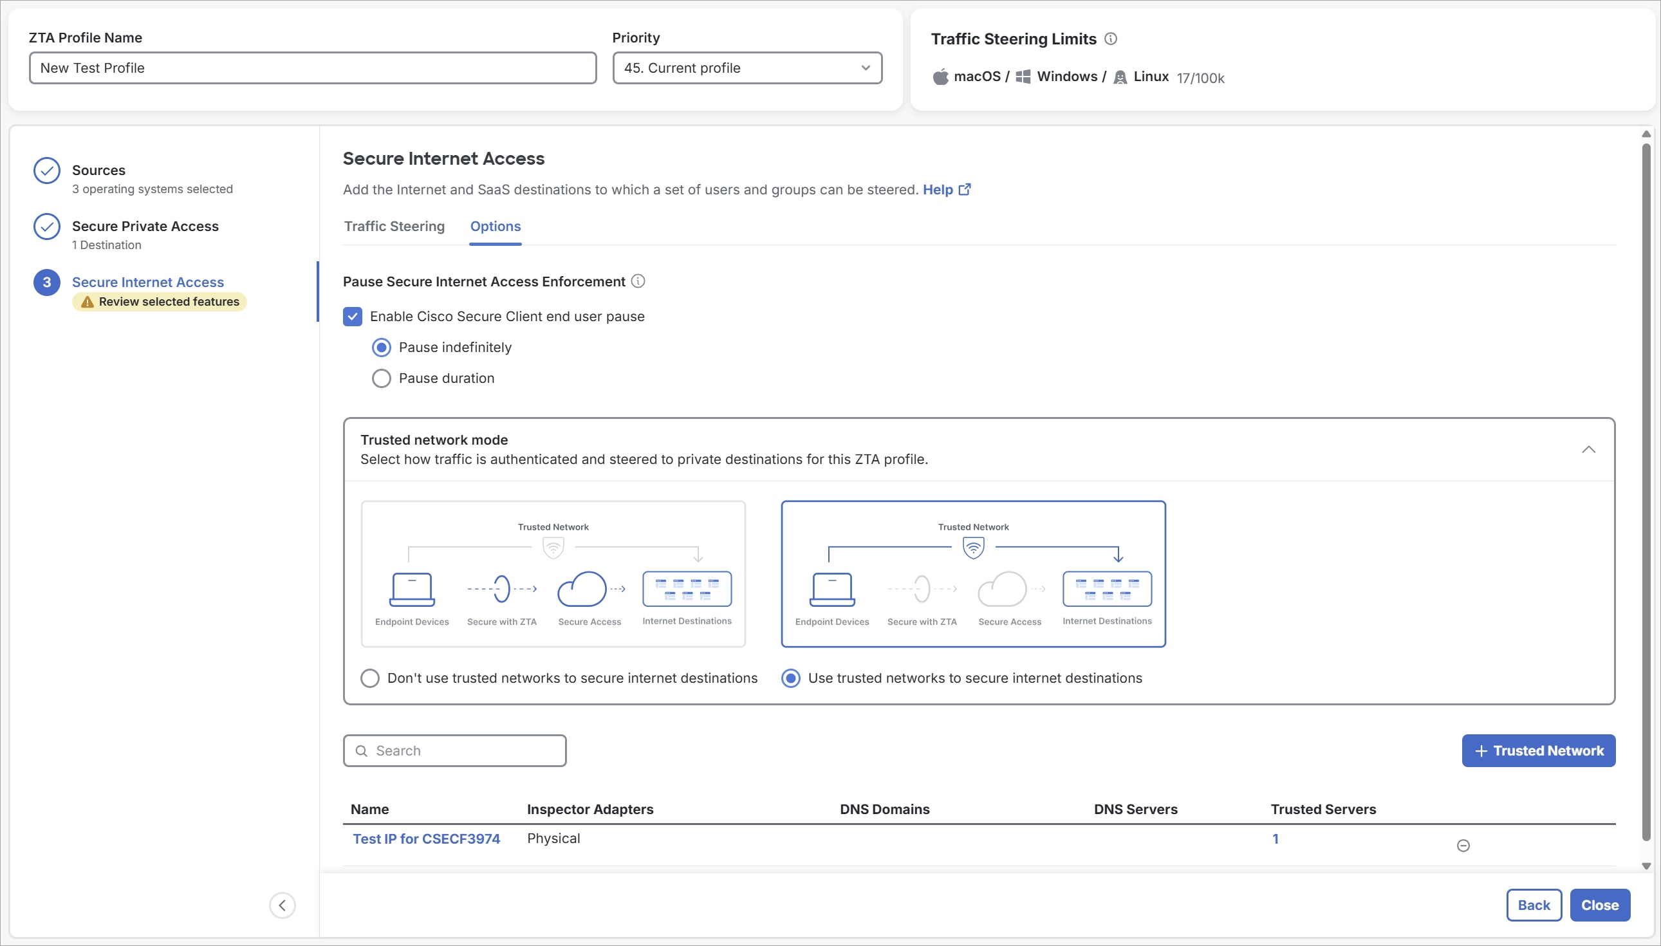Image resolution: width=1661 pixels, height=946 pixels.
Task: Click the Back button
Action: coord(1533,905)
